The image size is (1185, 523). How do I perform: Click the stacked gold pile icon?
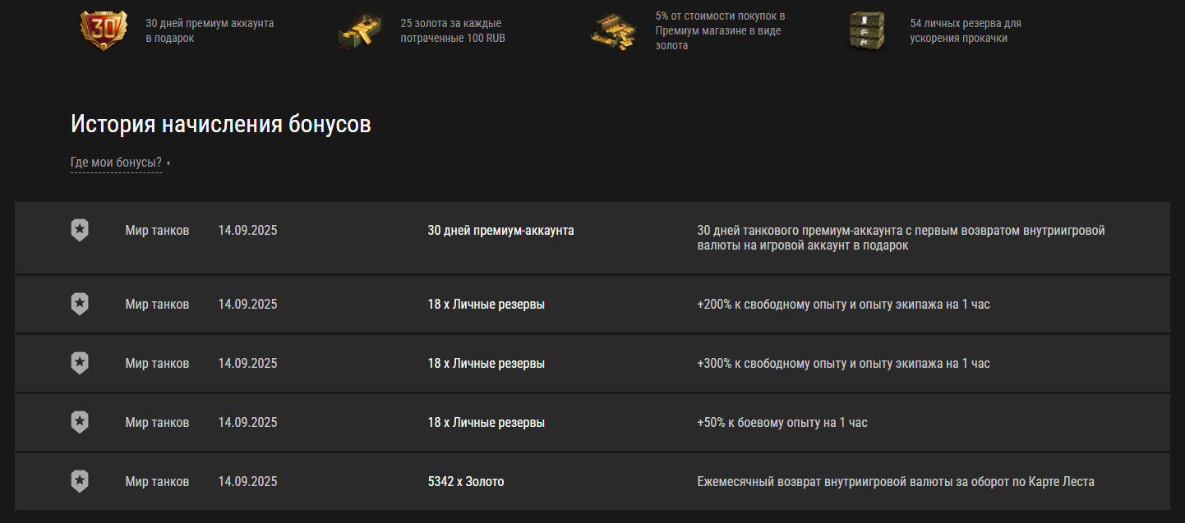click(x=614, y=31)
